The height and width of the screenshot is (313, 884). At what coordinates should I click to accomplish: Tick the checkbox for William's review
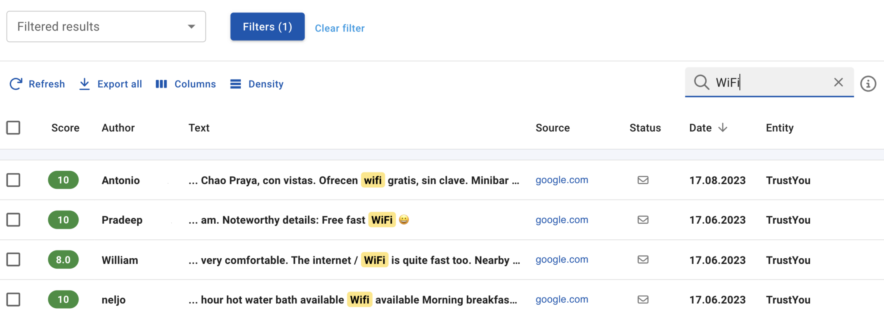coord(13,260)
